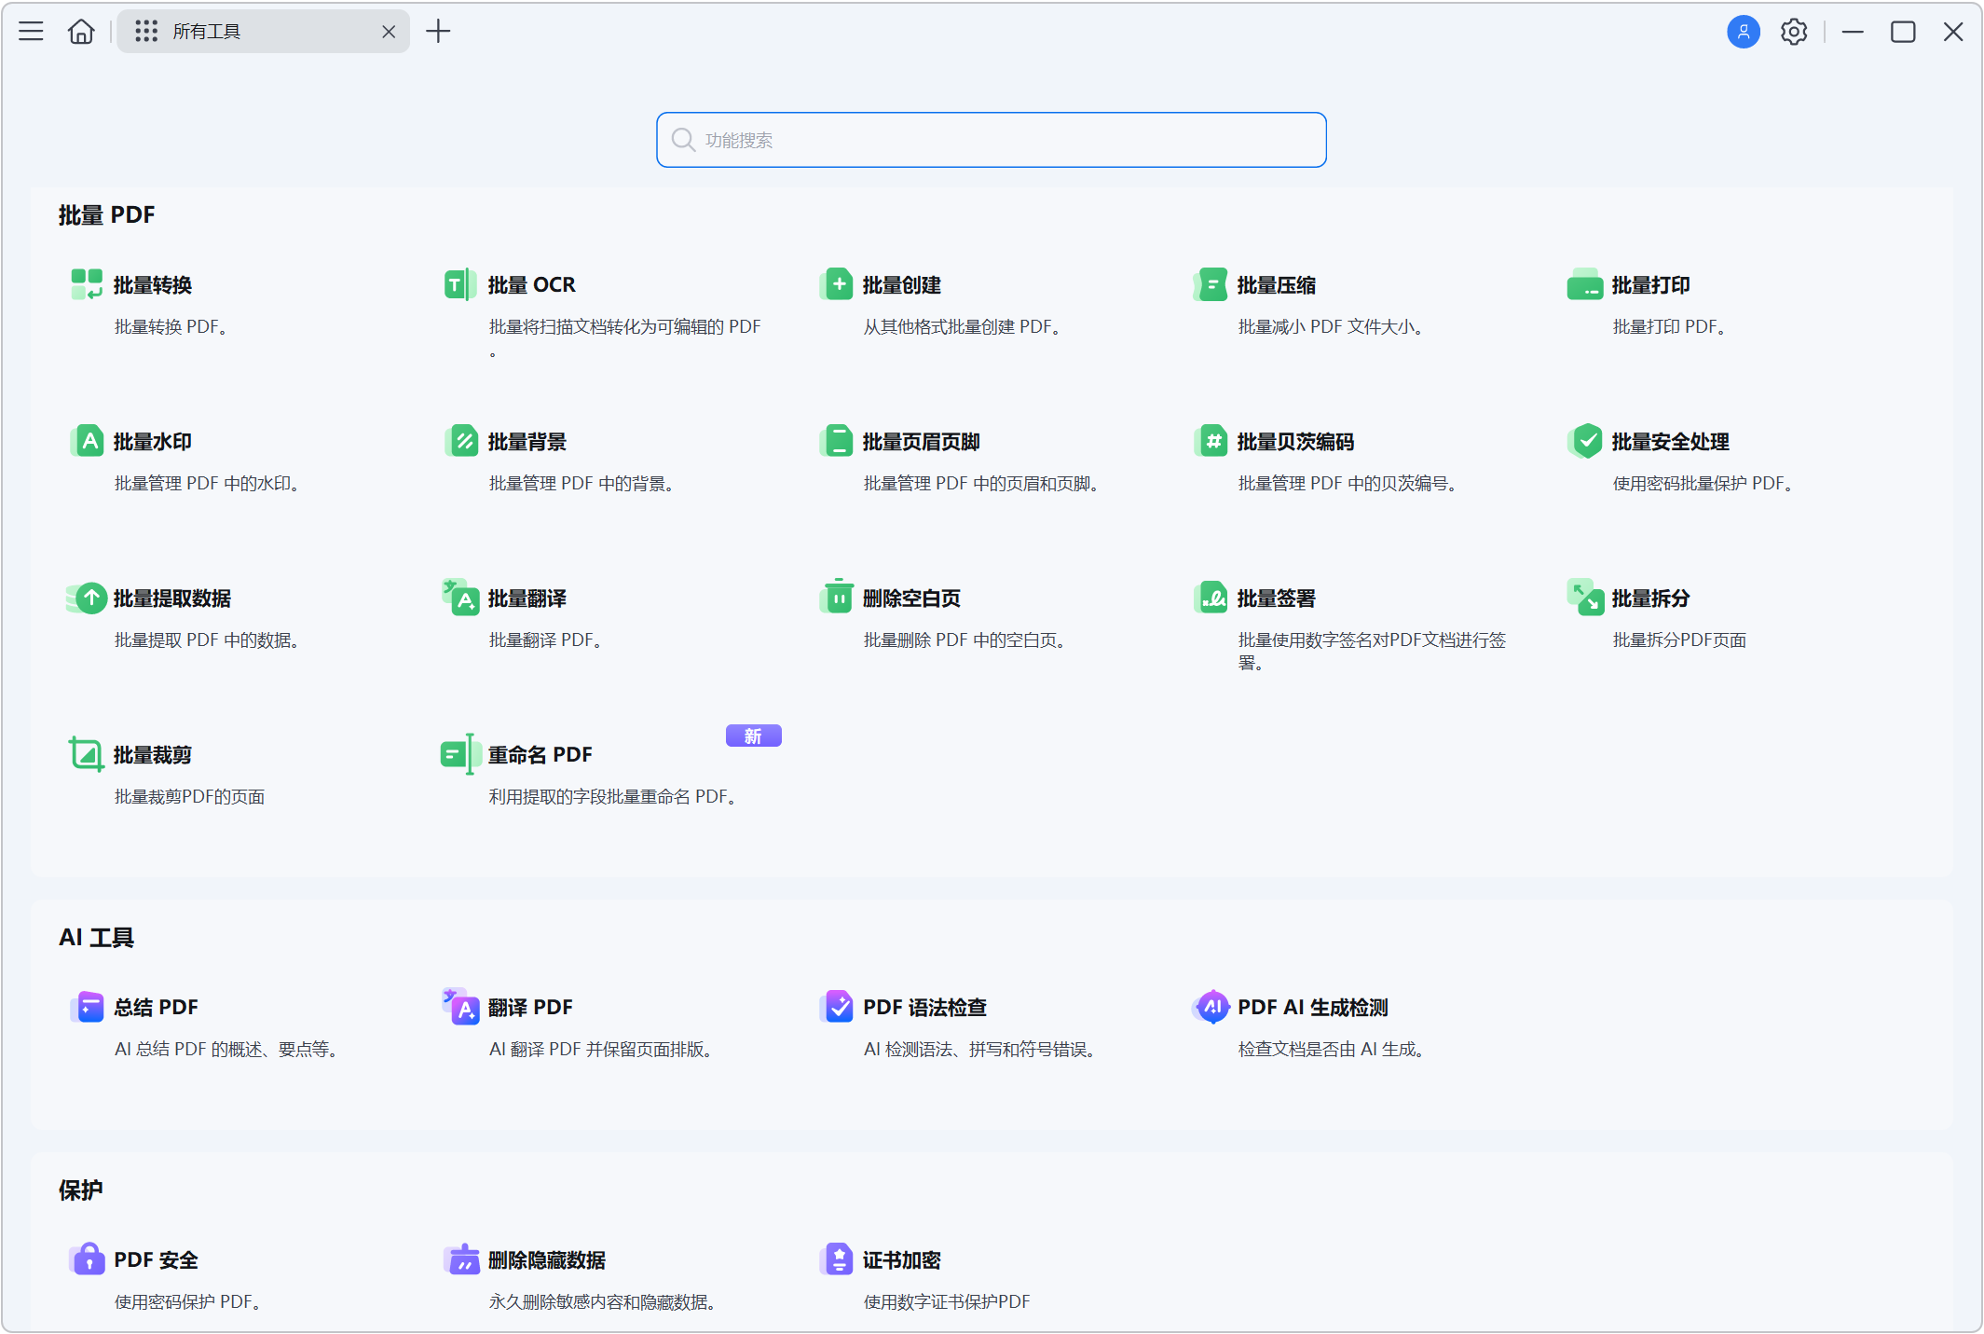The height and width of the screenshot is (1334, 1984).
Task: Click description 批量拆分PDF页面
Action: [1679, 640]
